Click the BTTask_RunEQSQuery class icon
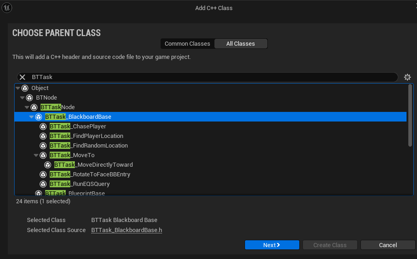The image size is (417, 259). tap(43, 184)
